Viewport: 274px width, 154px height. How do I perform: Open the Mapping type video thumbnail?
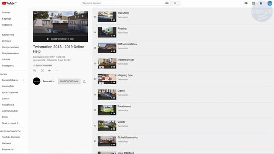pos(107,79)
